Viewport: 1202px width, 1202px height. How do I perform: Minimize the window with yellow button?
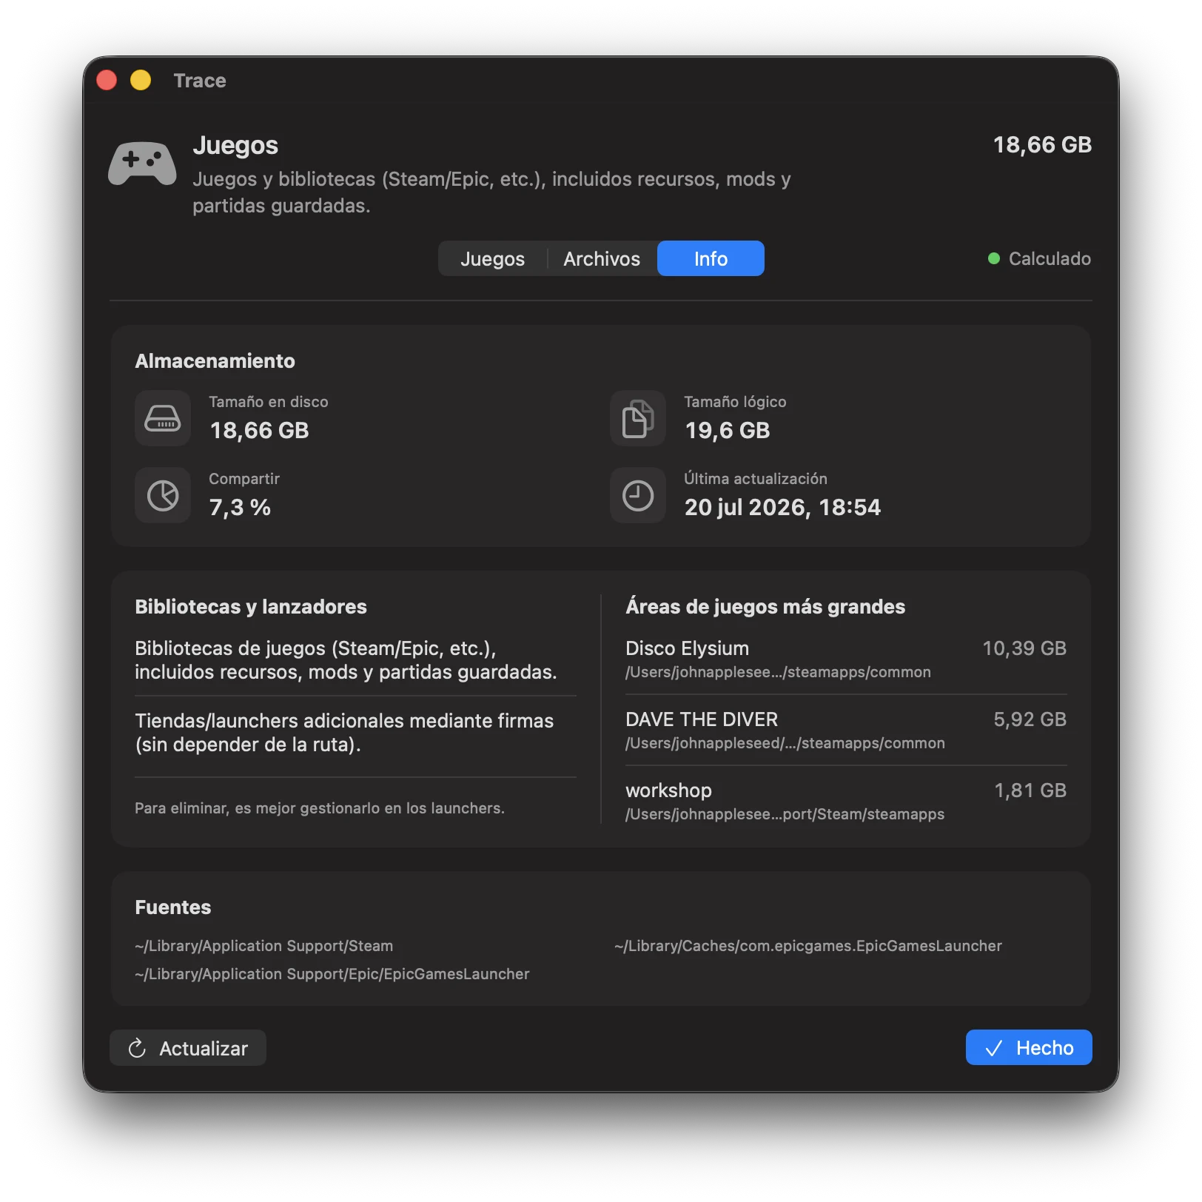(141, 80)
